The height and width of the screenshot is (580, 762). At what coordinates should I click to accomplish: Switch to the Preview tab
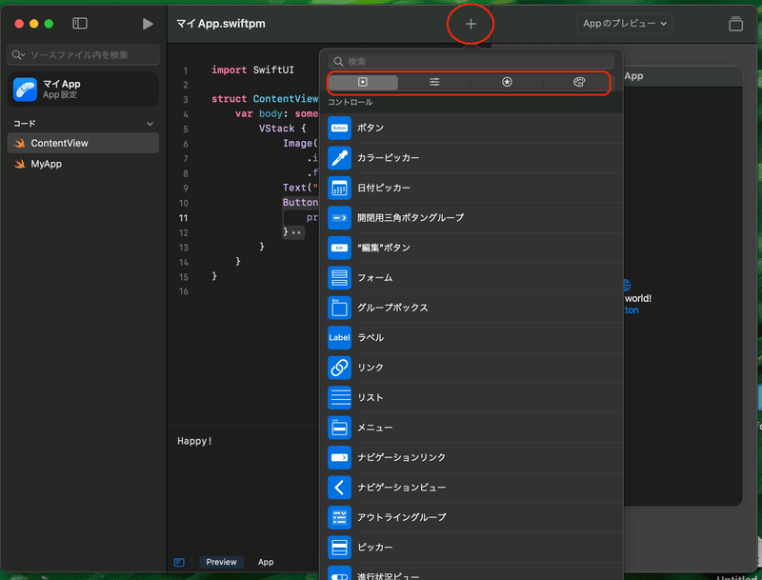point(221,562)
